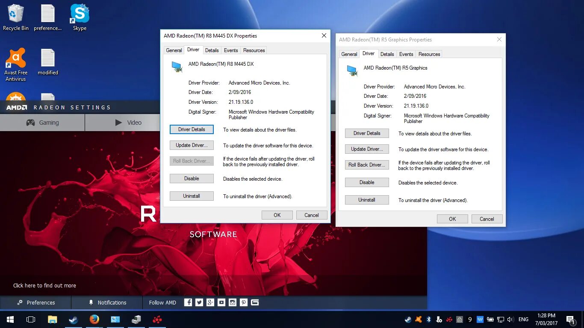
Task: Select the Avast Free Antivirus desktop shortcut
Action: point(16,65)
